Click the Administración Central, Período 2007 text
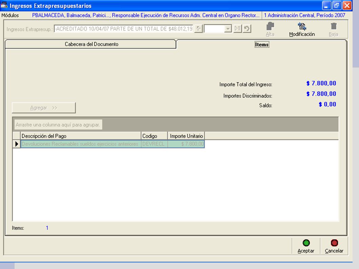Viewport: 359px width, 269px height. (x=304, y=15)
